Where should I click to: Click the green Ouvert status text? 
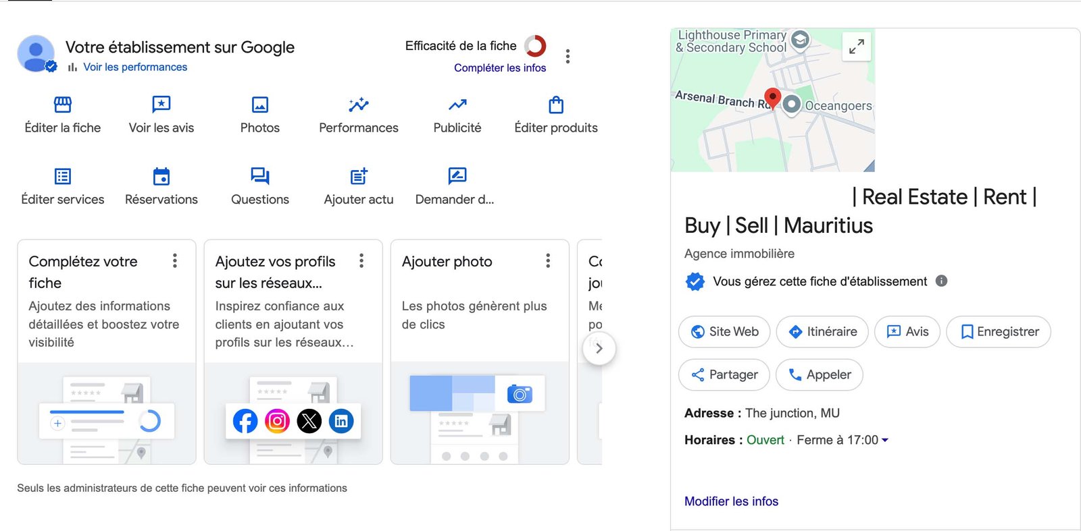765,440
